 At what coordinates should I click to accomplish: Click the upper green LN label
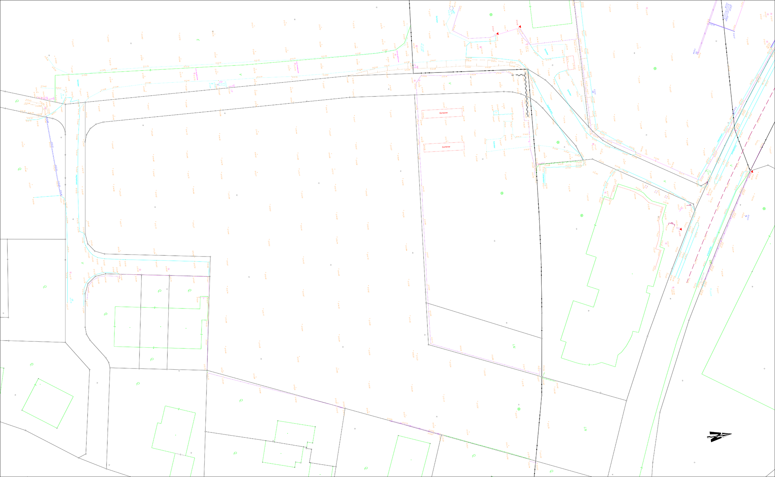click(514, 347)
